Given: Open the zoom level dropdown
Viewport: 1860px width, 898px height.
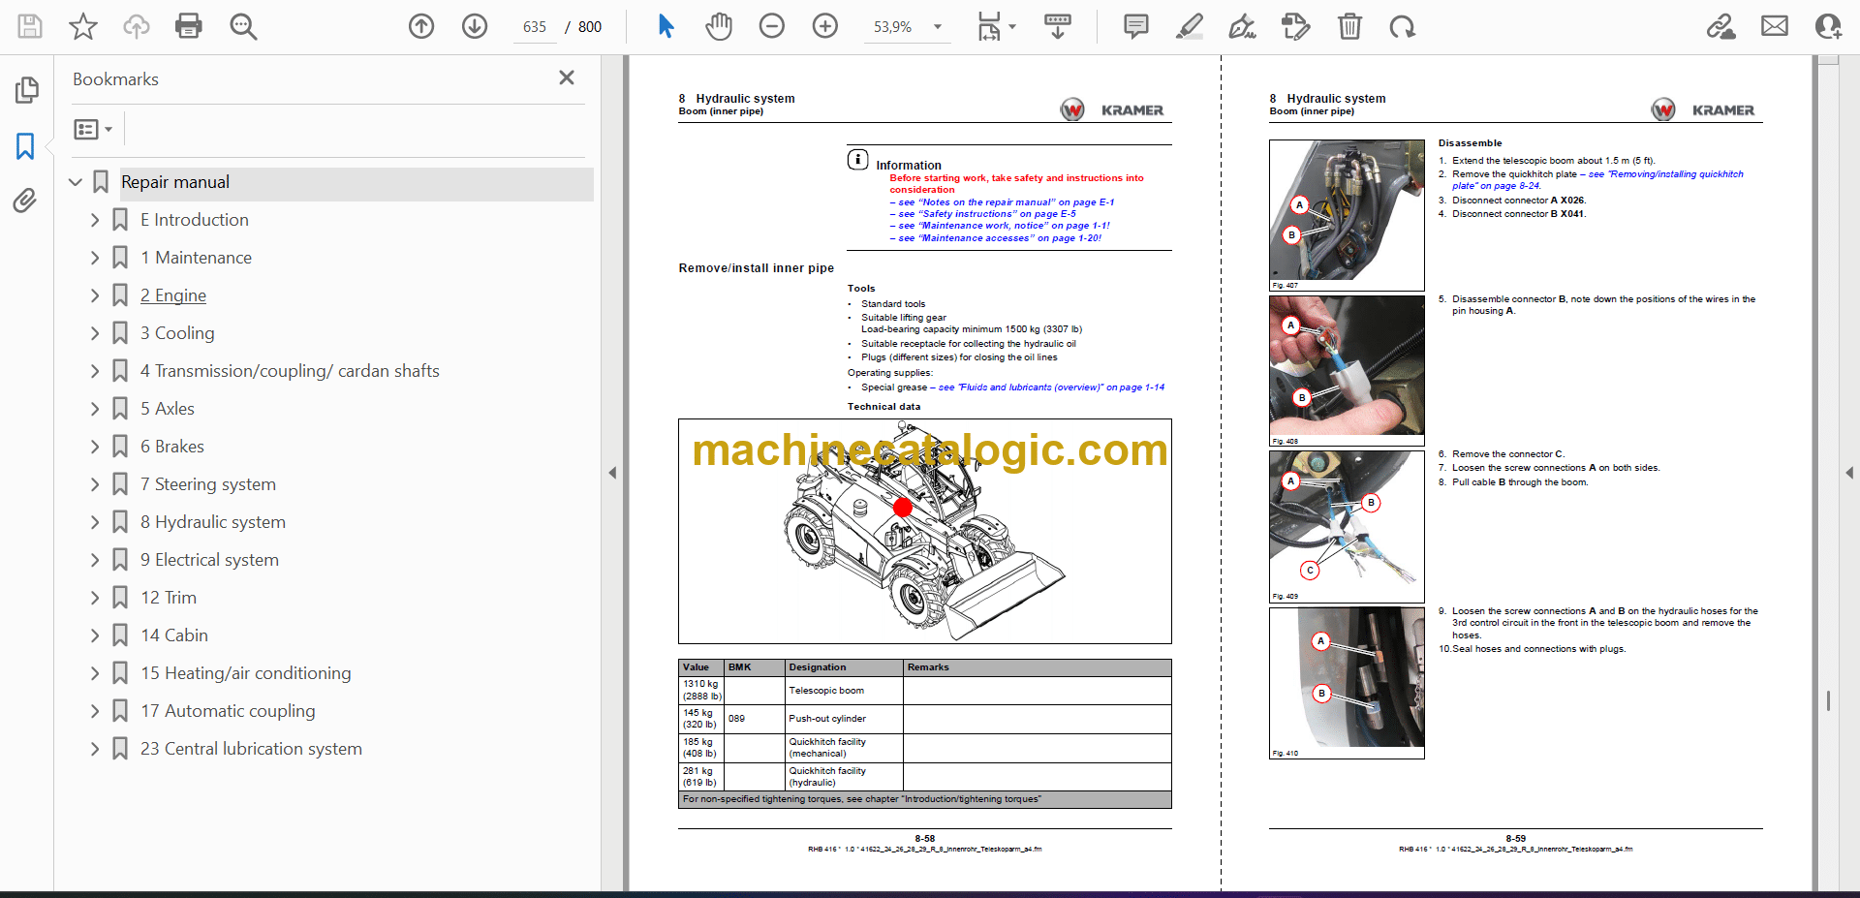Looking at the screenshot, I should pos(937,27).
